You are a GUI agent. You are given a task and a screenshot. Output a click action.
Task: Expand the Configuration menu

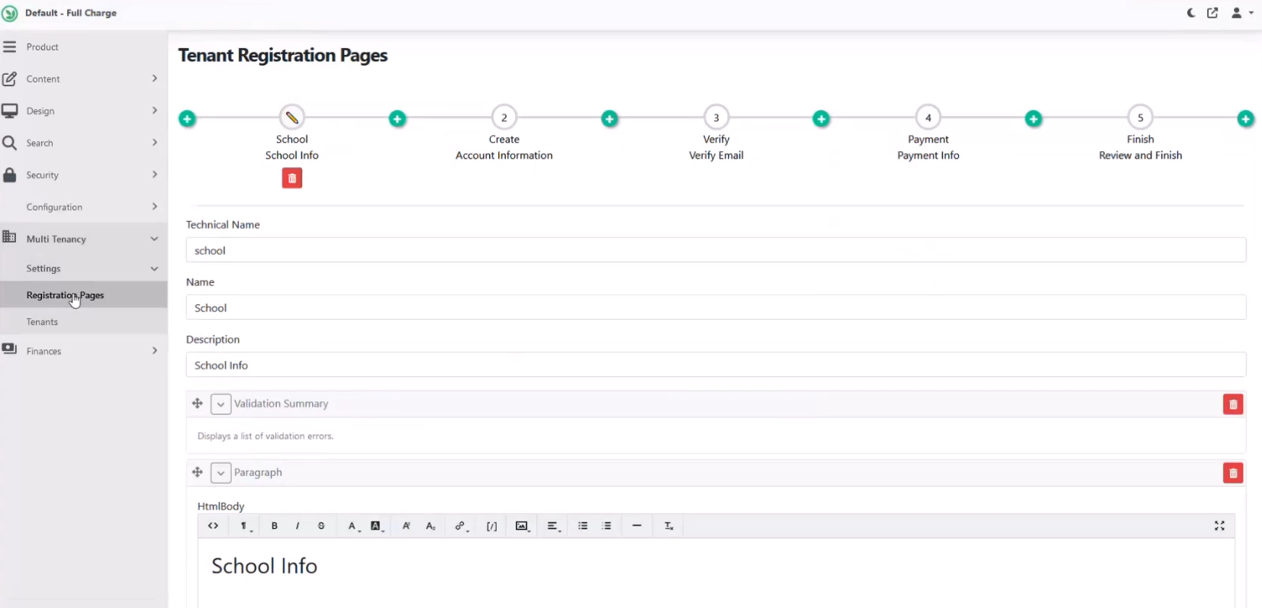83,207
